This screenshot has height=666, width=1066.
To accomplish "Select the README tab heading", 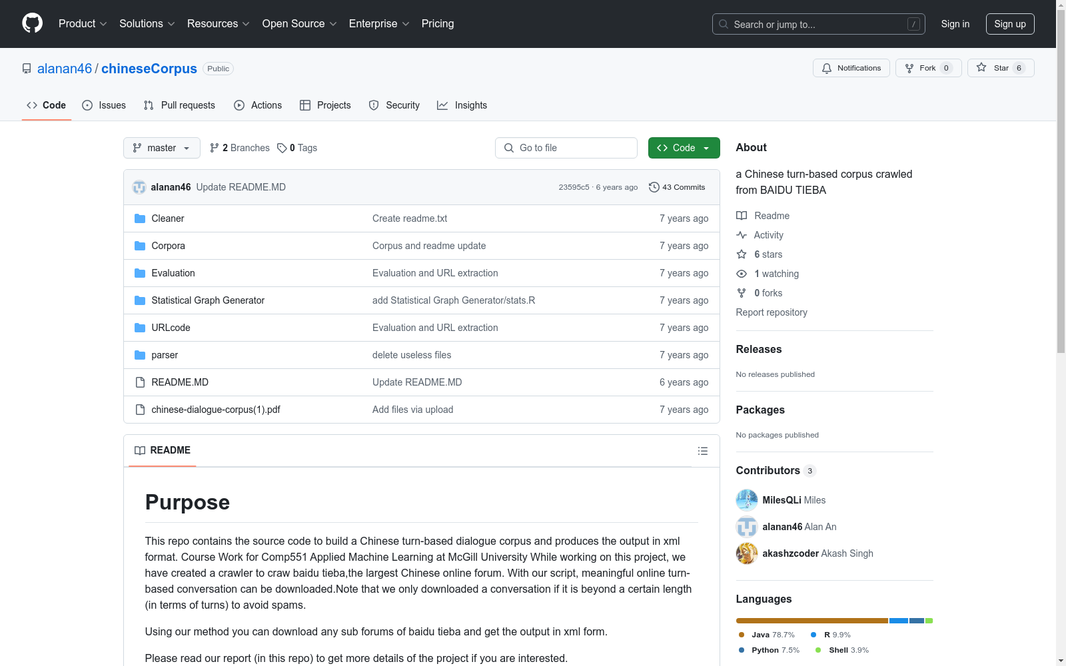I will pyautogui.click(x=163, y=451).
